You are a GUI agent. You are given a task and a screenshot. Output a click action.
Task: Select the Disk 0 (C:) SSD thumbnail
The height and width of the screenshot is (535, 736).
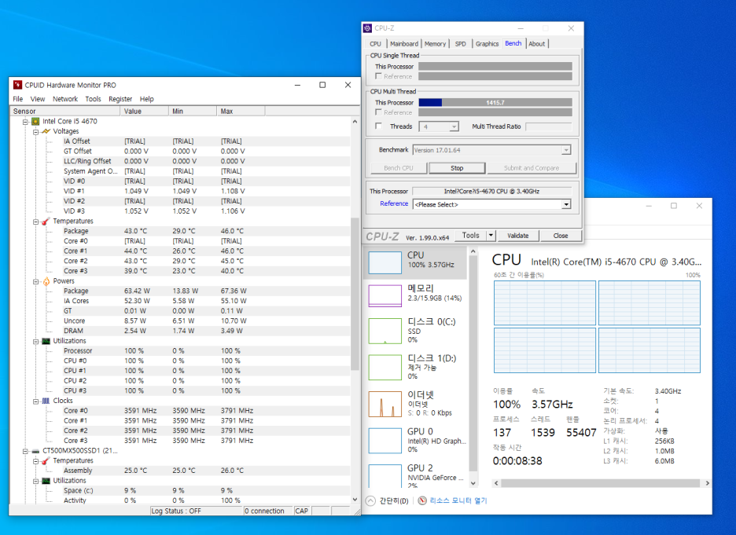(x=385, y=331)
